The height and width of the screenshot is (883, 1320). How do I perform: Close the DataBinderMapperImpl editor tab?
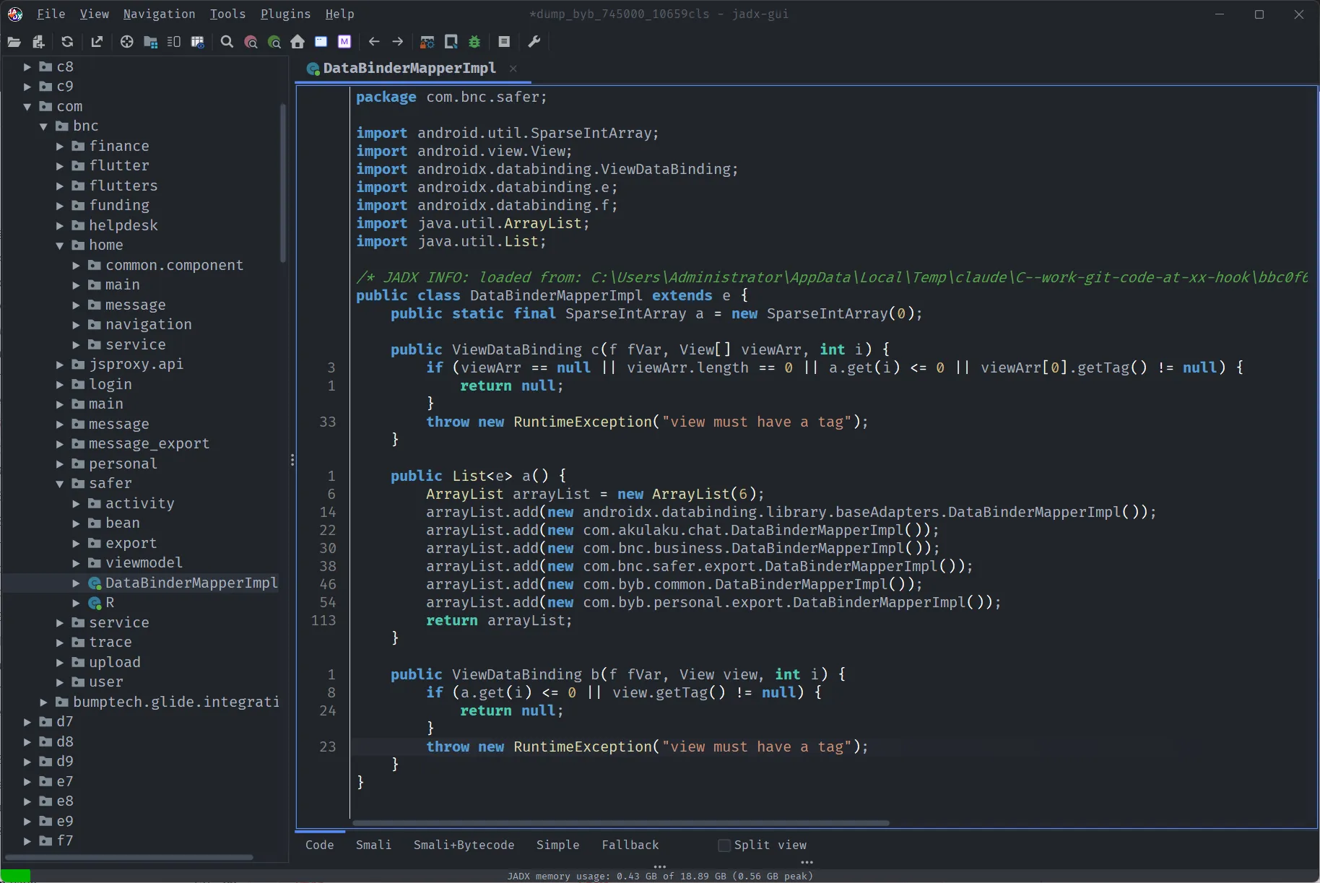click(513, 69)
